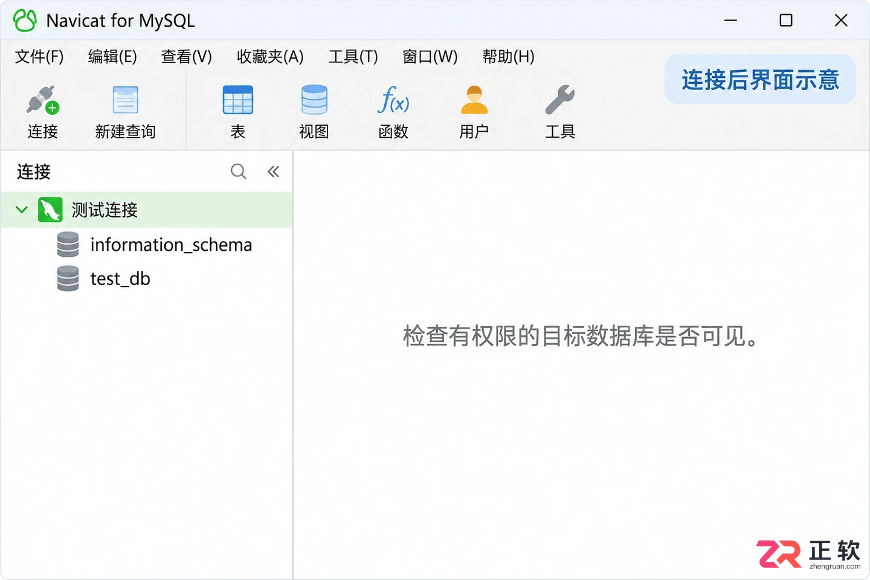
Task: Collapse the 测试连接 tree node arrow
Action: [22, 210]
